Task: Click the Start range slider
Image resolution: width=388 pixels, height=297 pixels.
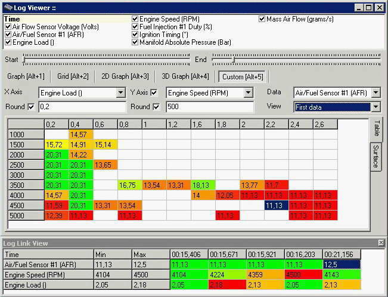Action: [107, 59]
